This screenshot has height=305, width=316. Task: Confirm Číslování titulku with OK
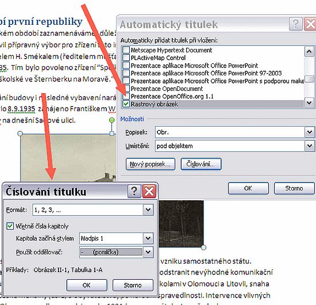(87, 285)
